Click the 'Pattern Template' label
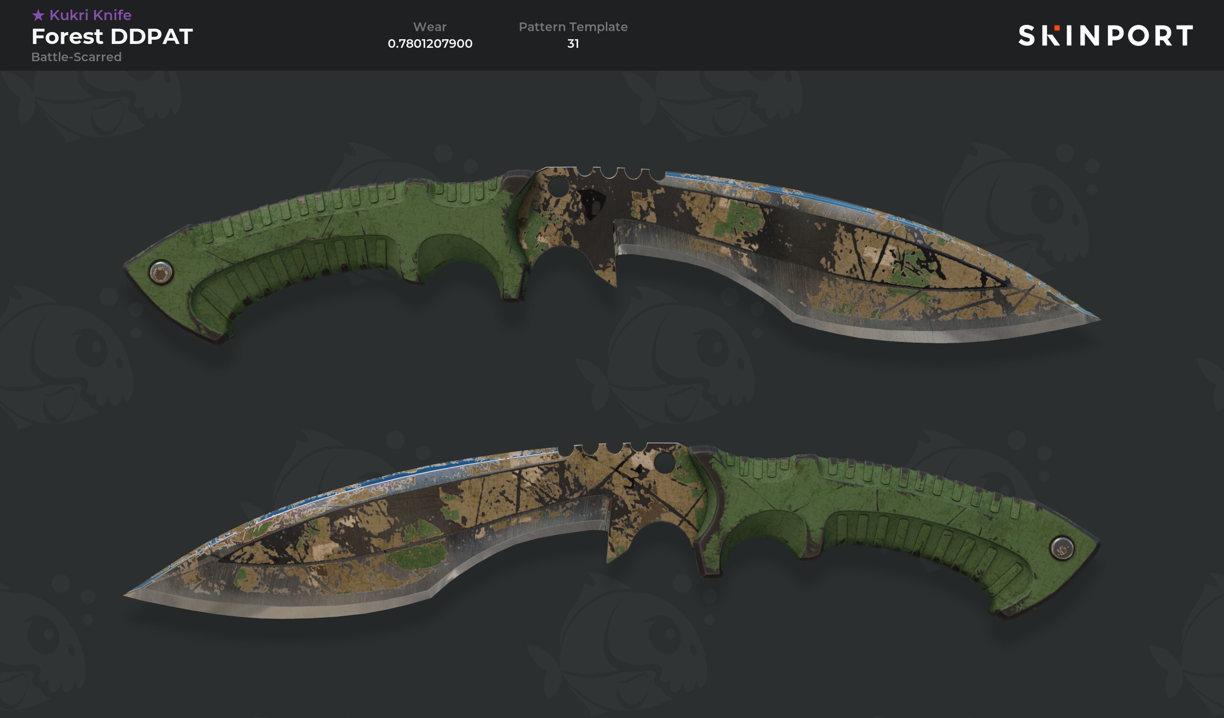 tap(573, 27)
